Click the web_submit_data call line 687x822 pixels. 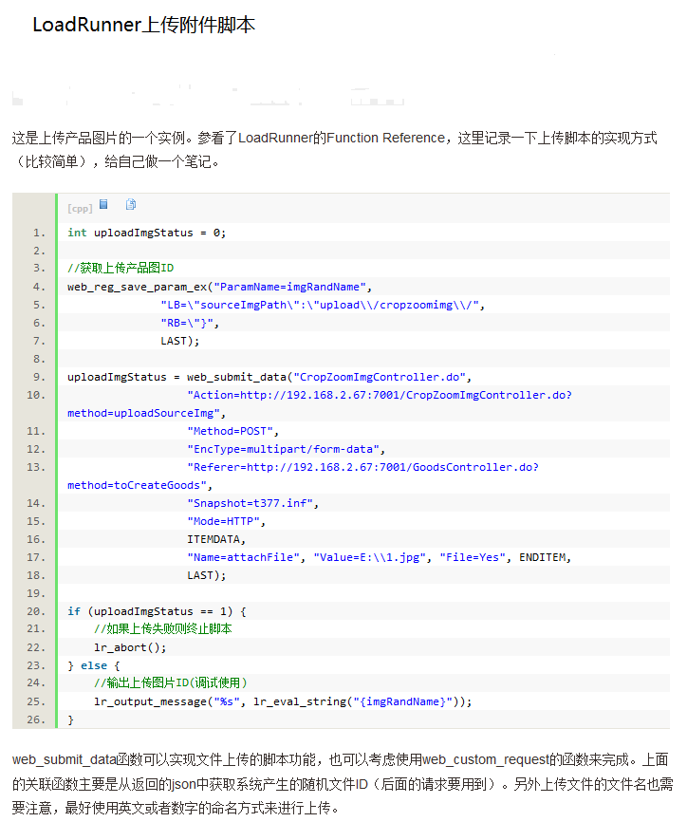[269, 377]
